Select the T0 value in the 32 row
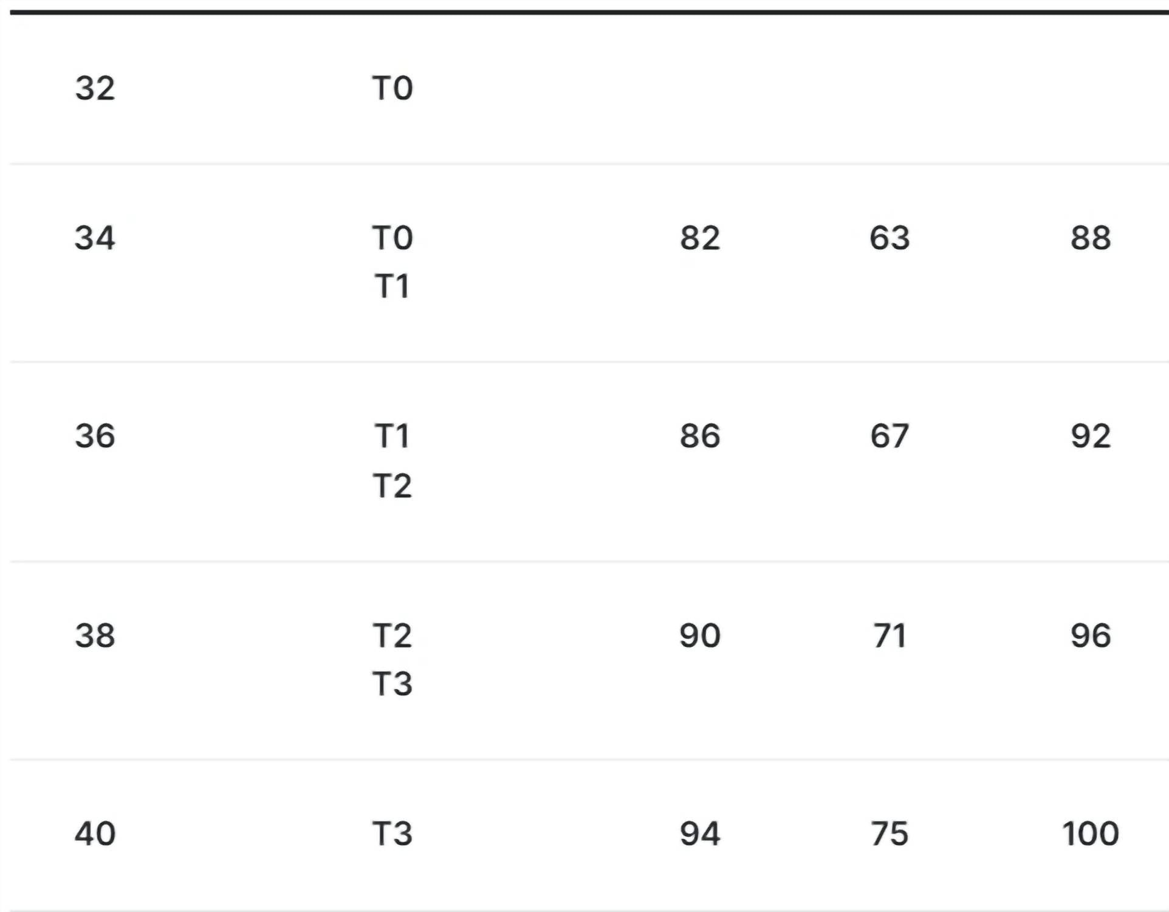Screen dimensions: 1169x912 [x=393, y=88]
